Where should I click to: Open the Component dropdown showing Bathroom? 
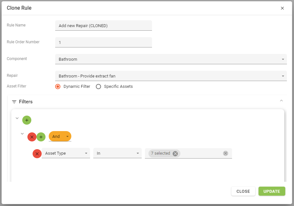pos(171,59)
